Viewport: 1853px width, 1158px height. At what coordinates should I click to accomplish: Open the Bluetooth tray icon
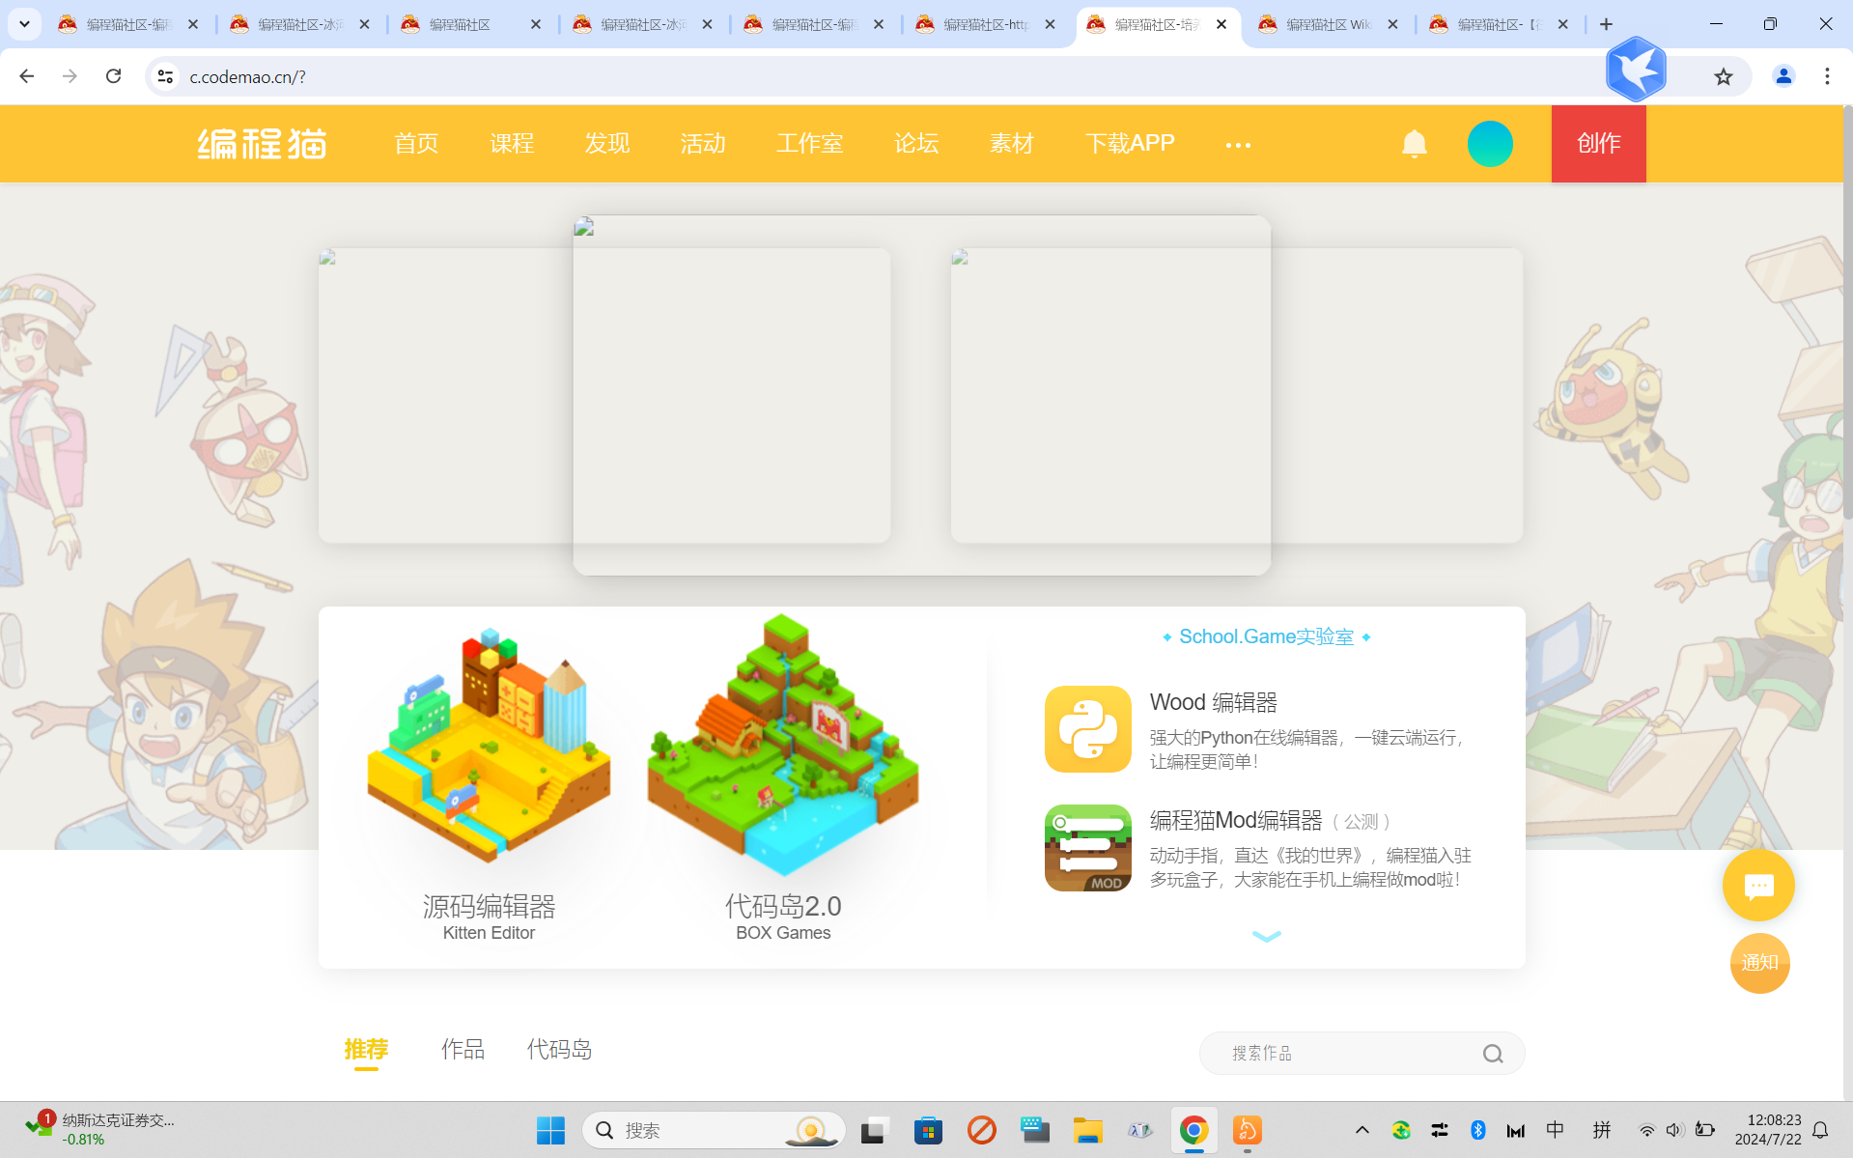click(1477, 1130)
